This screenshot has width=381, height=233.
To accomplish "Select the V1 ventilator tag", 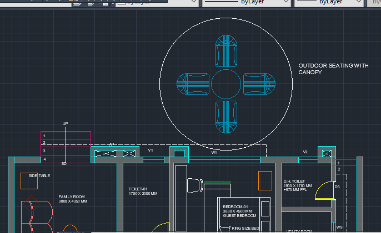I will point(151,151).
